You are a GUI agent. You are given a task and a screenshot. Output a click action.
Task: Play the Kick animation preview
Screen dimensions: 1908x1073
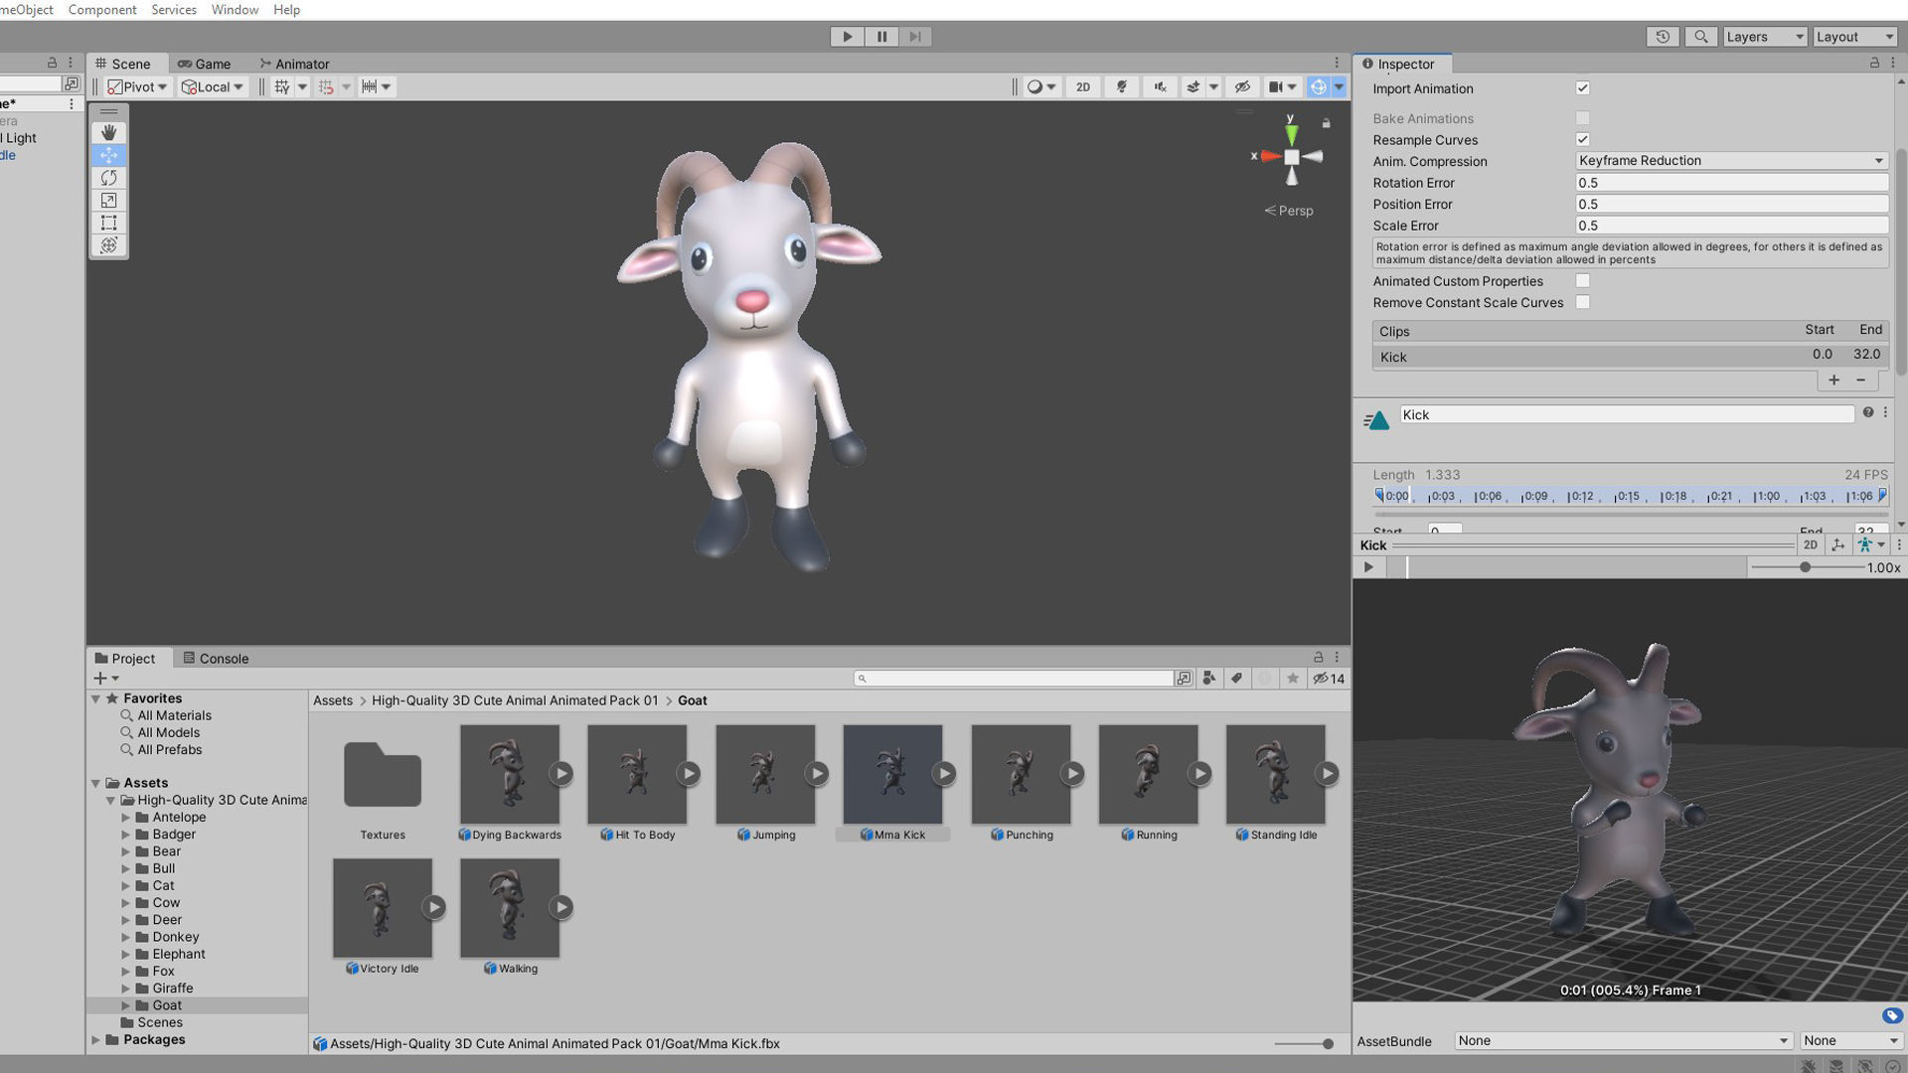tap(1368, 567)
